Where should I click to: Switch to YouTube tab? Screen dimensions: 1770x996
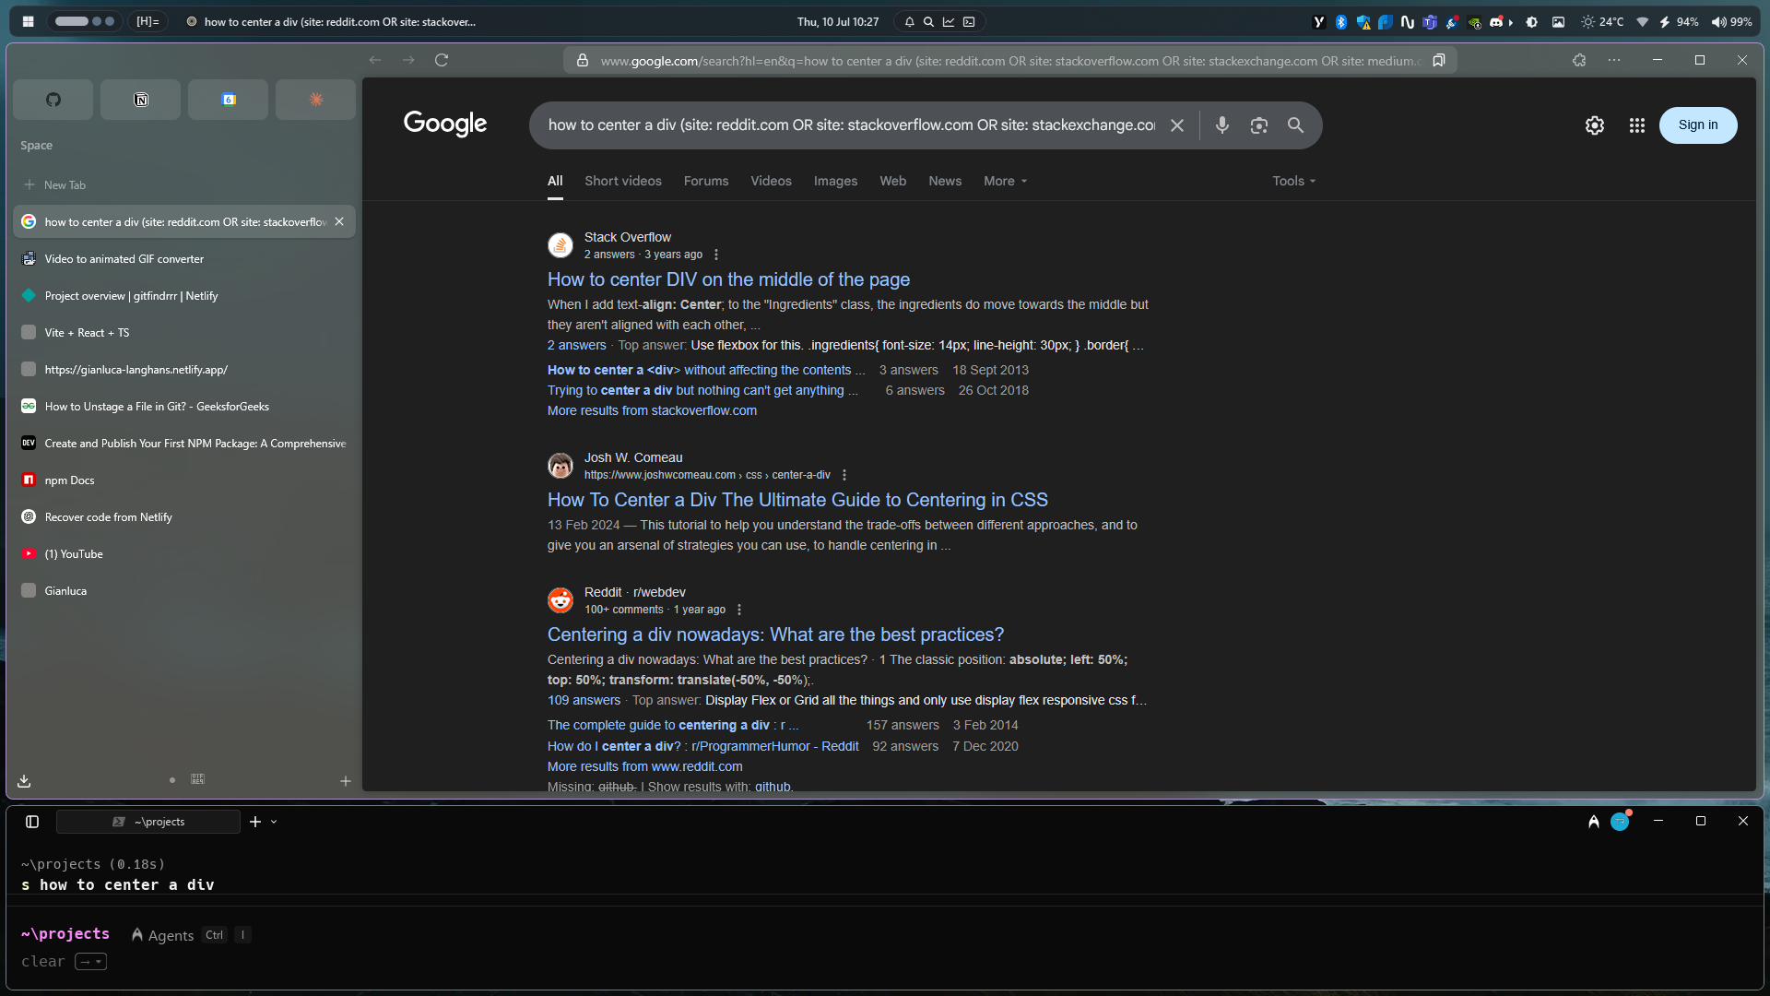pos(184,554)
